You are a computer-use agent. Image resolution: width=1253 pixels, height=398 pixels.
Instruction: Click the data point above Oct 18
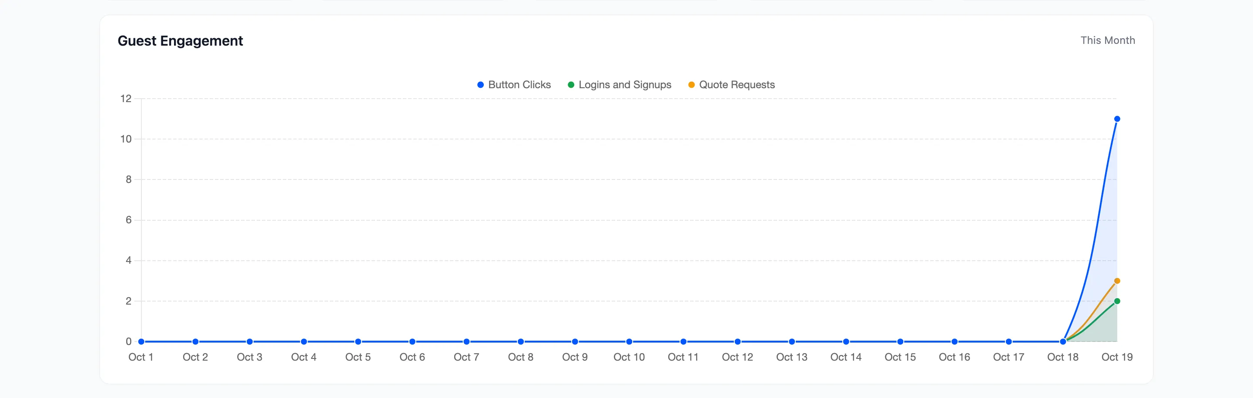1063,342
